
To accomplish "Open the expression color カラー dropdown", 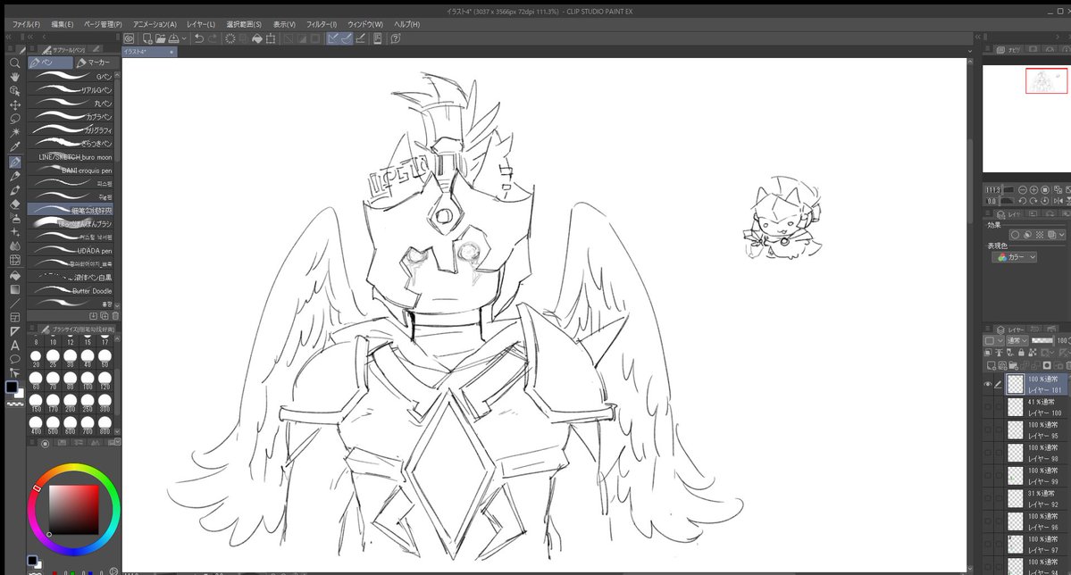I will click(x=1017, y=257).
